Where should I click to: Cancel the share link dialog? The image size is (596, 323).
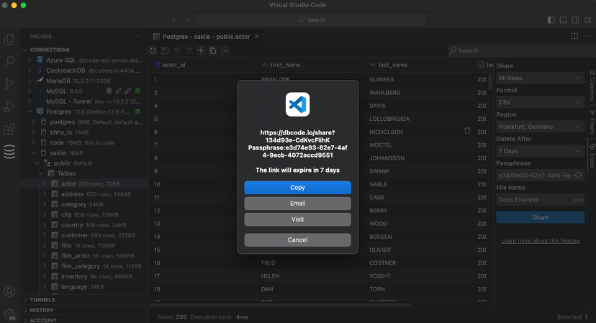click(297, 240)
